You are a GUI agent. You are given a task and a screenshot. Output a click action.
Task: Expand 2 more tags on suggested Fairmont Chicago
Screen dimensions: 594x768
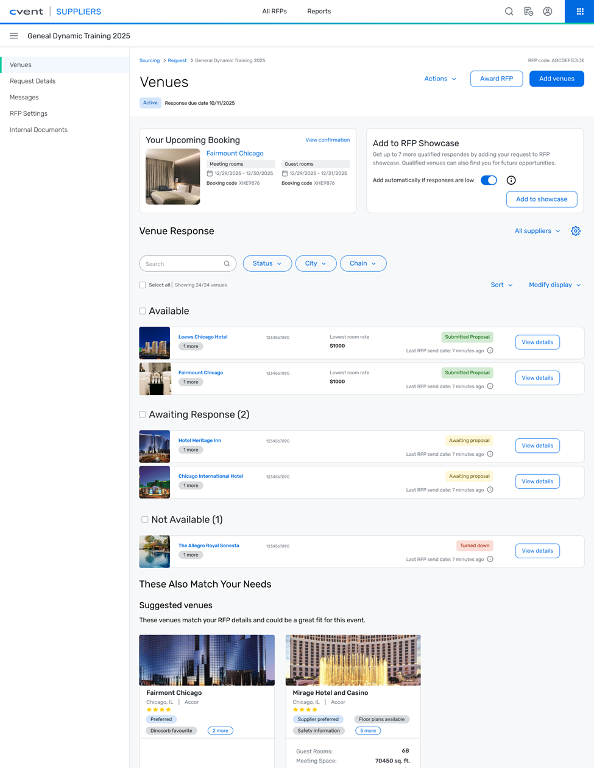click(221, 731)
